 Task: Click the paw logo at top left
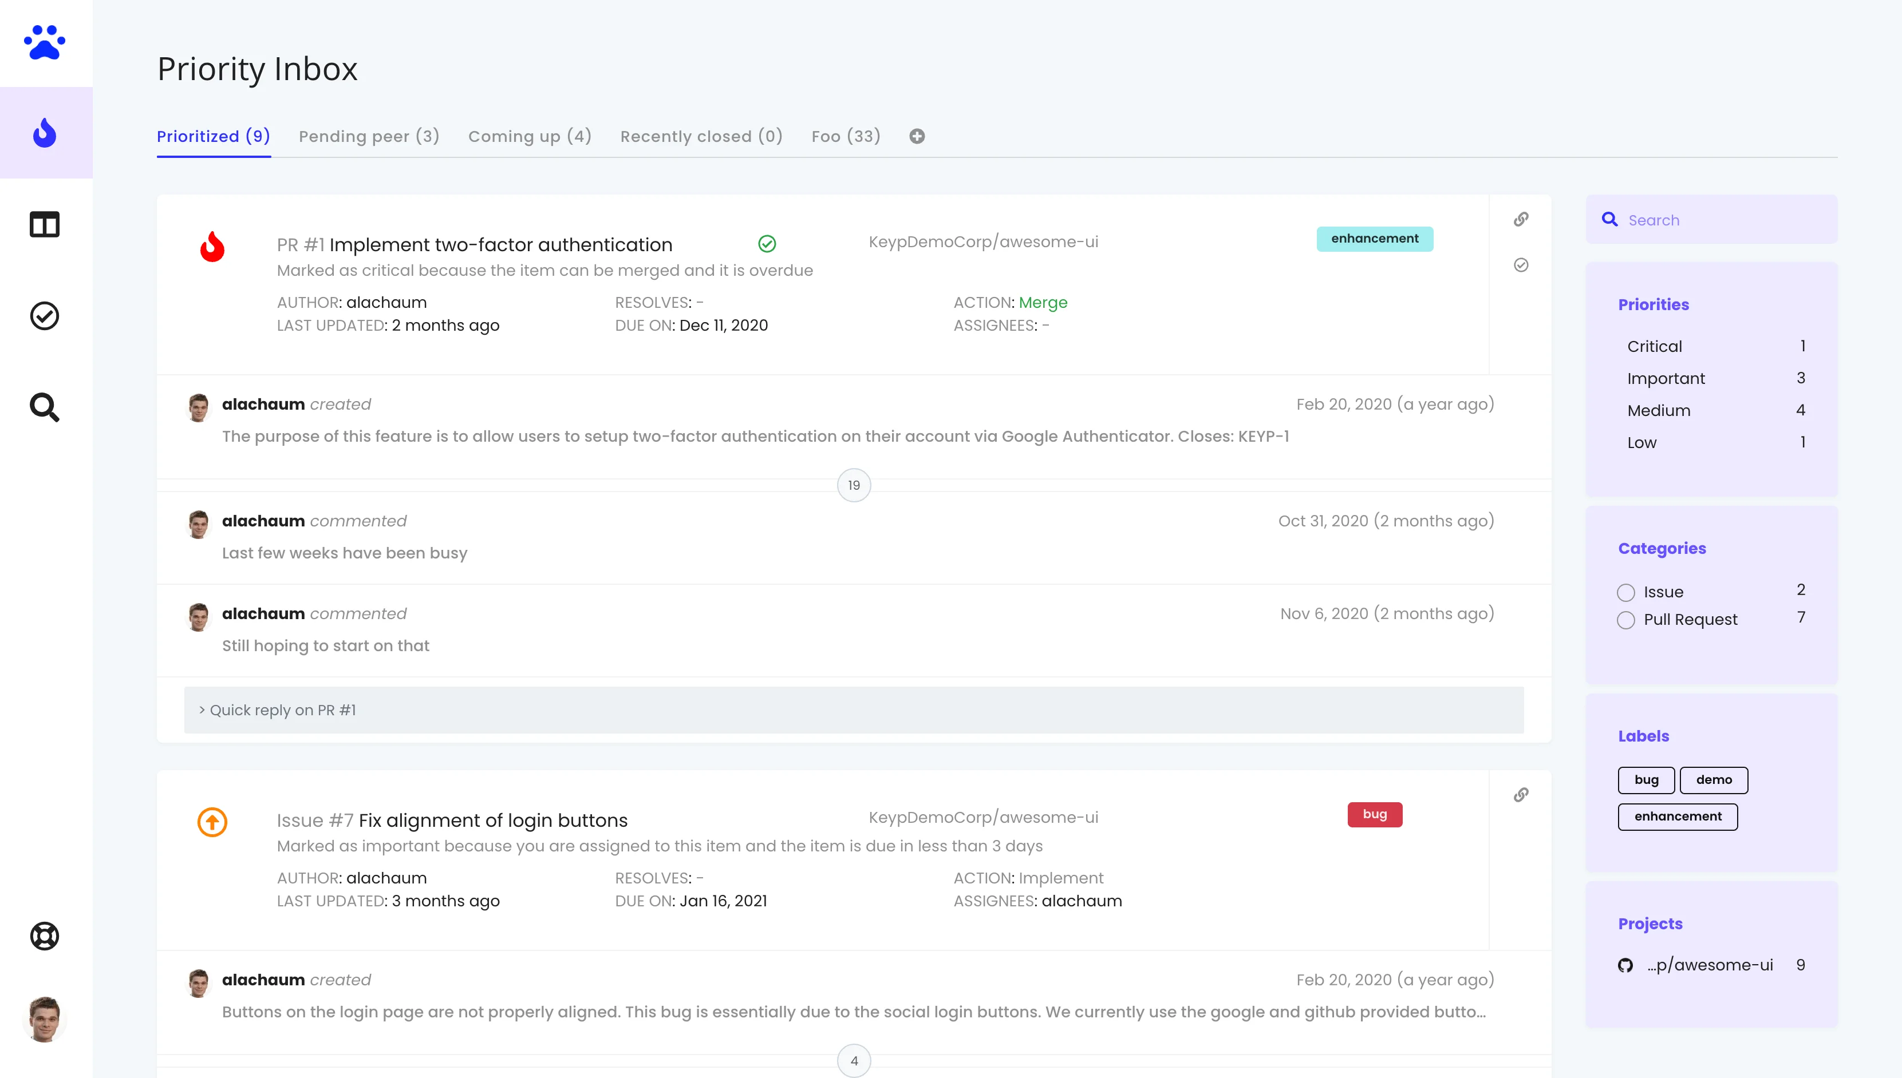(x=45, y=42)
